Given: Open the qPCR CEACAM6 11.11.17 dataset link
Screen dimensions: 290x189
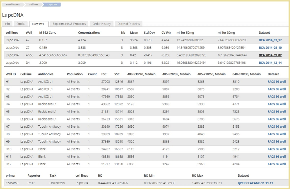Looking at the screenshot, I should [x=255, y=183].
